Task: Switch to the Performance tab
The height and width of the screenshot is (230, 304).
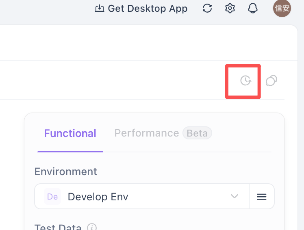Action: tap(146, 133)
